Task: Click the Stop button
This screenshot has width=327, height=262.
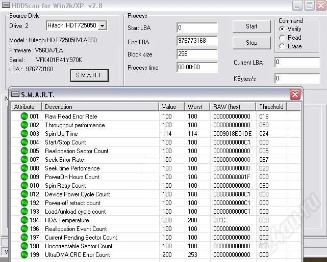Action: [x=251, y=43]
